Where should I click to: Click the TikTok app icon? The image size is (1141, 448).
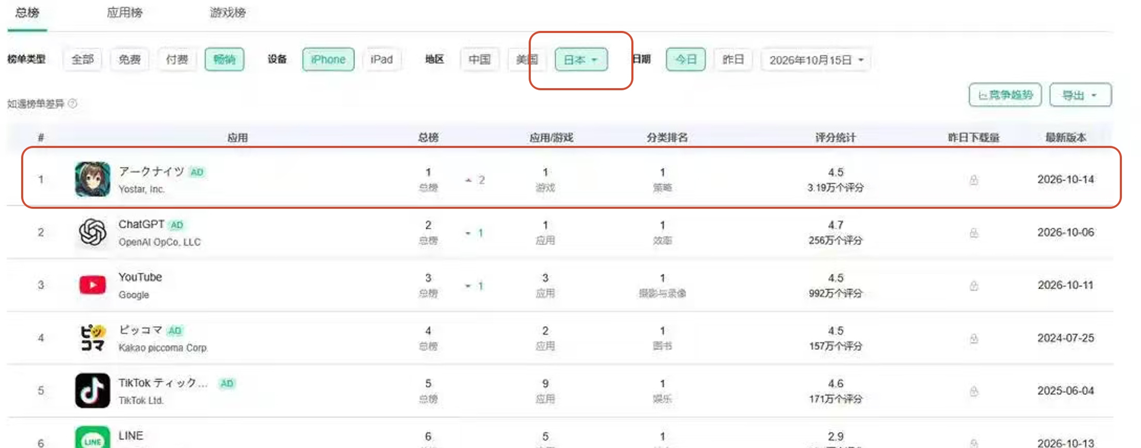[93, 391]
